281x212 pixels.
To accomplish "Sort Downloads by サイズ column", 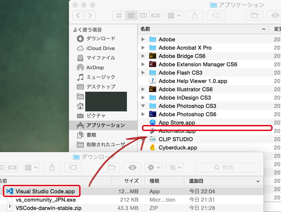I will (x=128, y=181).
